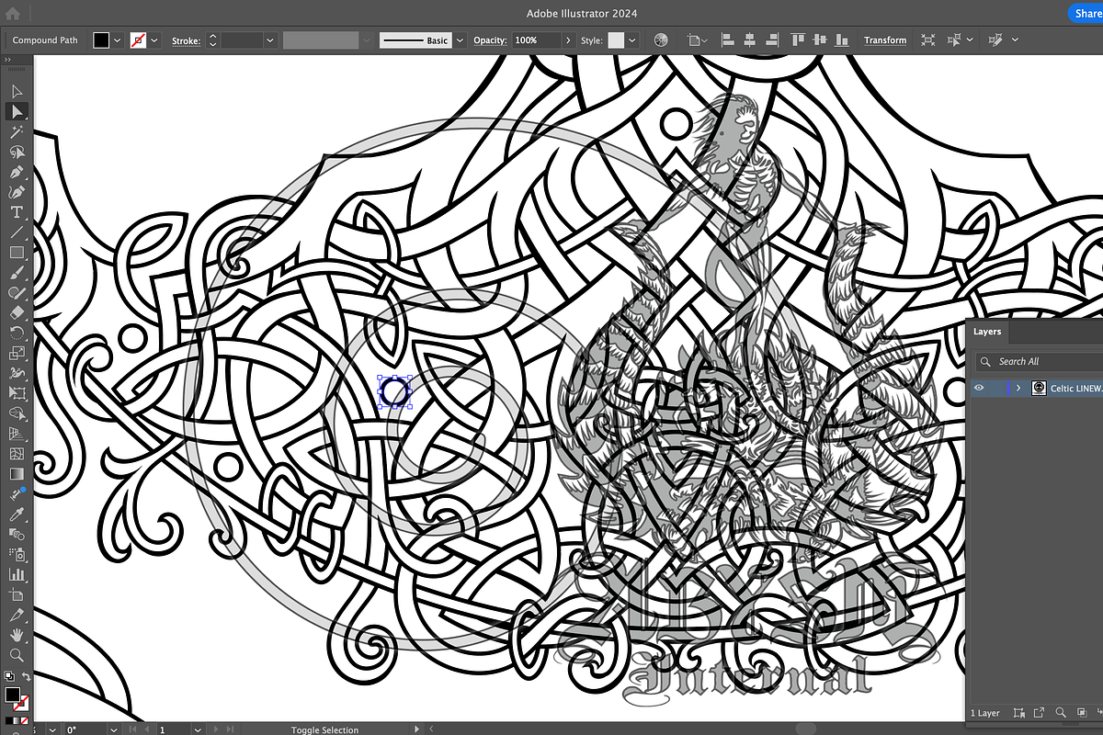Open the stroke color dropdown arrow
1103x735 pixels.
[154, 40]
